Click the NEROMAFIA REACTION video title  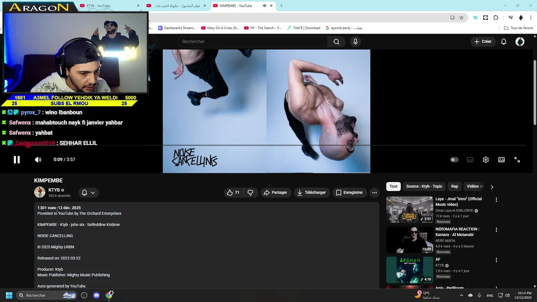pyautogui.click(x=457, y=232)
